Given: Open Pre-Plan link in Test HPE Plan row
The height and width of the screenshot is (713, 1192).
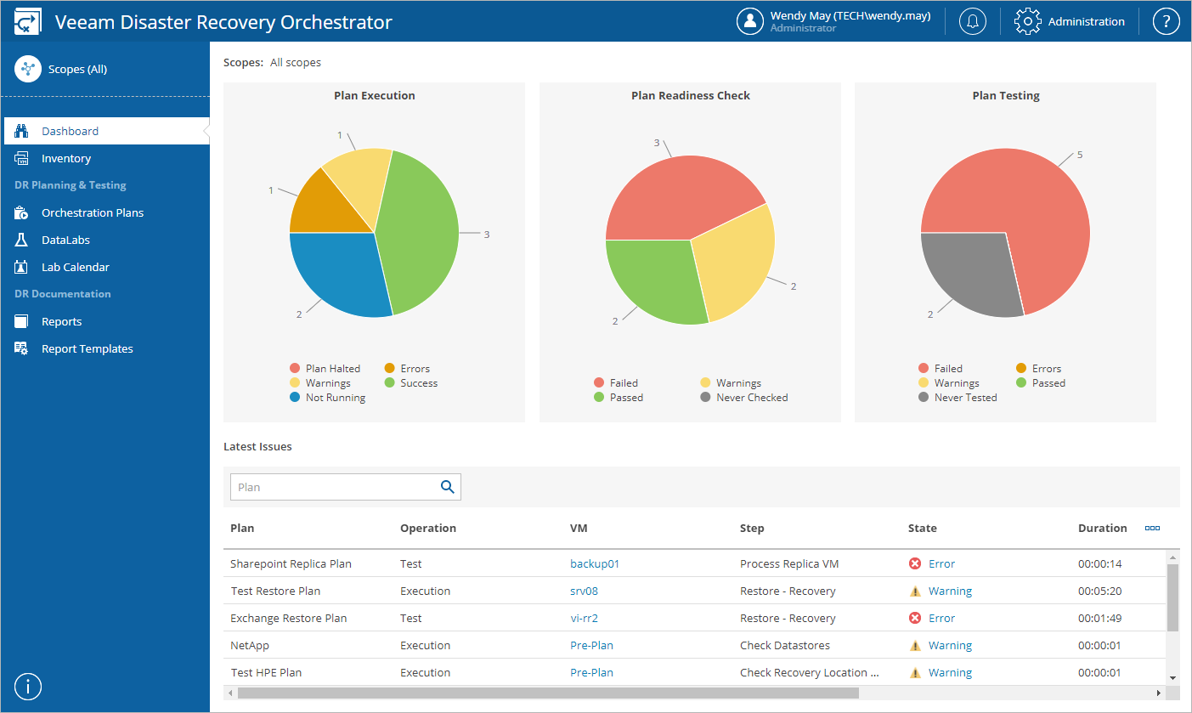Looking at the screenshot, I should (591, 672).
